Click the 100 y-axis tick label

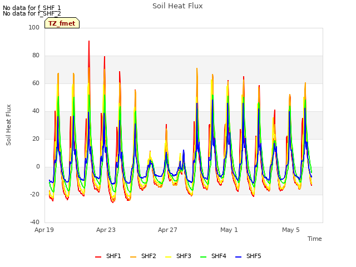34,27
